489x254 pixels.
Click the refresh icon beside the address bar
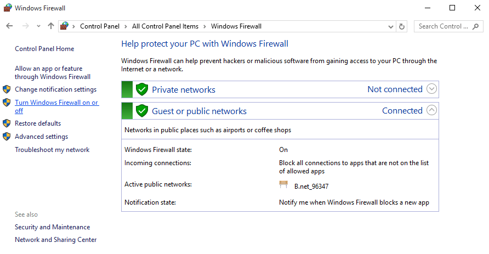point(402,26)
